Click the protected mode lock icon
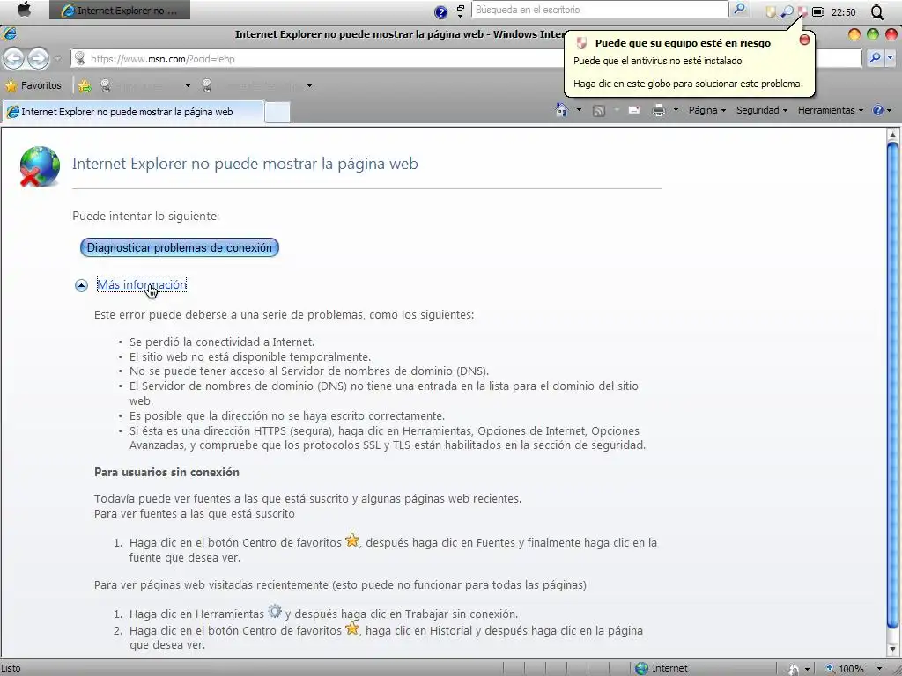 pos(794,669)
